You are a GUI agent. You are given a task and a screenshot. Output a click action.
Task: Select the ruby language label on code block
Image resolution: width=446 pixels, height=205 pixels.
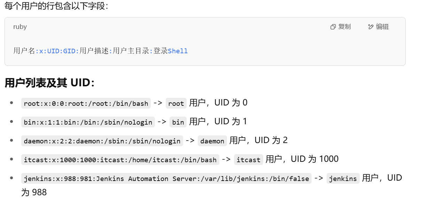[19, 26]
